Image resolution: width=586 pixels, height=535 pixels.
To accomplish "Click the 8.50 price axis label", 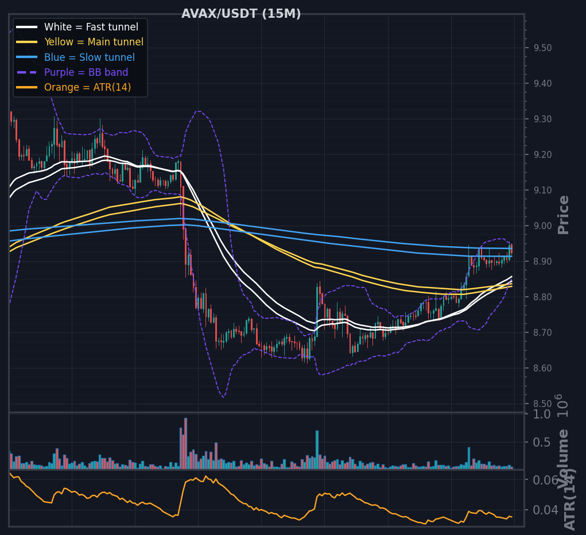I will click(542, 404).
